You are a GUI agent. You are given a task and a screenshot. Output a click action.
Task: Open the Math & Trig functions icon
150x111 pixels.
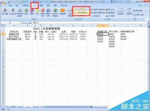[55, 10]
